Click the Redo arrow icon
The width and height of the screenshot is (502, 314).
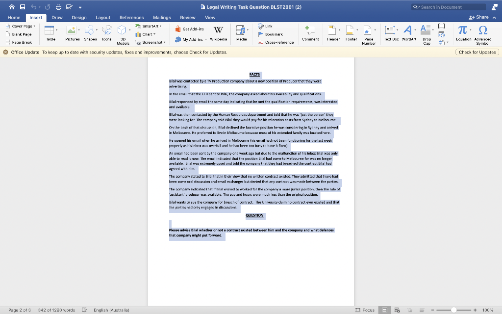point(48,7)
